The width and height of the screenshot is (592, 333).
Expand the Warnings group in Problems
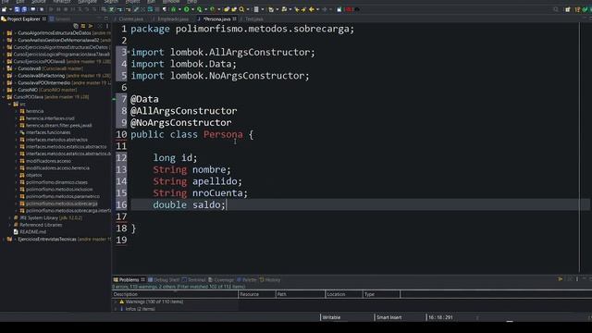[x=115, y=302]
